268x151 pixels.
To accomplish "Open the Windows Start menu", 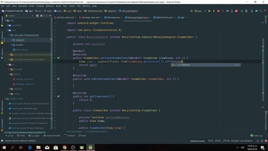I will coord(4,147).
